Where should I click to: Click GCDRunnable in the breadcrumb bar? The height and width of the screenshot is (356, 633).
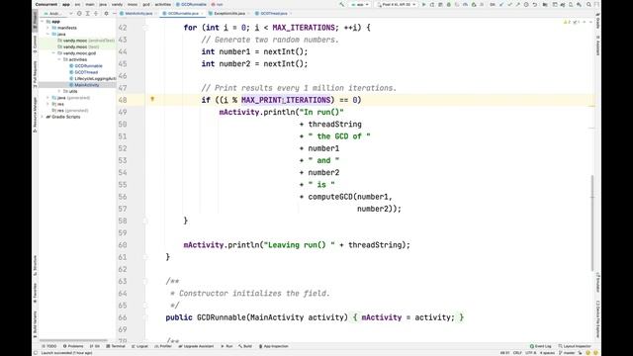tap(191, 4)
